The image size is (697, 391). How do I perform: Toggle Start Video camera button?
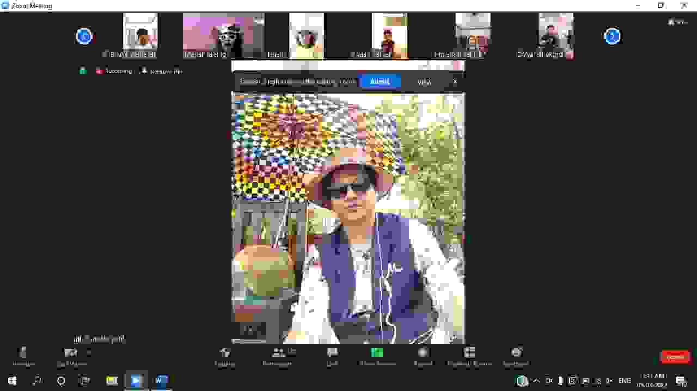click(70, 353)
